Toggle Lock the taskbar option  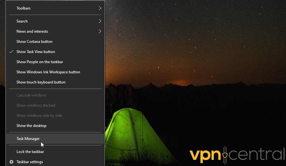[x=55, y=152]
